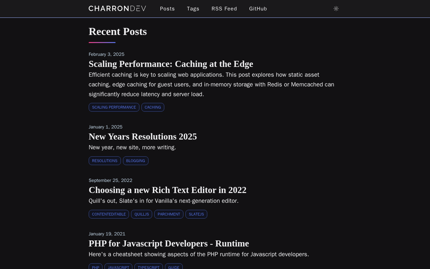The width and height of the screenshot is (430, 269).
Task: Open 'PHP for Javascript Developers - Runtime' post
Action: click(x=169, y=243)
